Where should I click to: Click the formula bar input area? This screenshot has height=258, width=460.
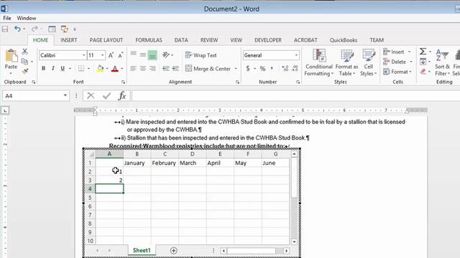point(295,95)
